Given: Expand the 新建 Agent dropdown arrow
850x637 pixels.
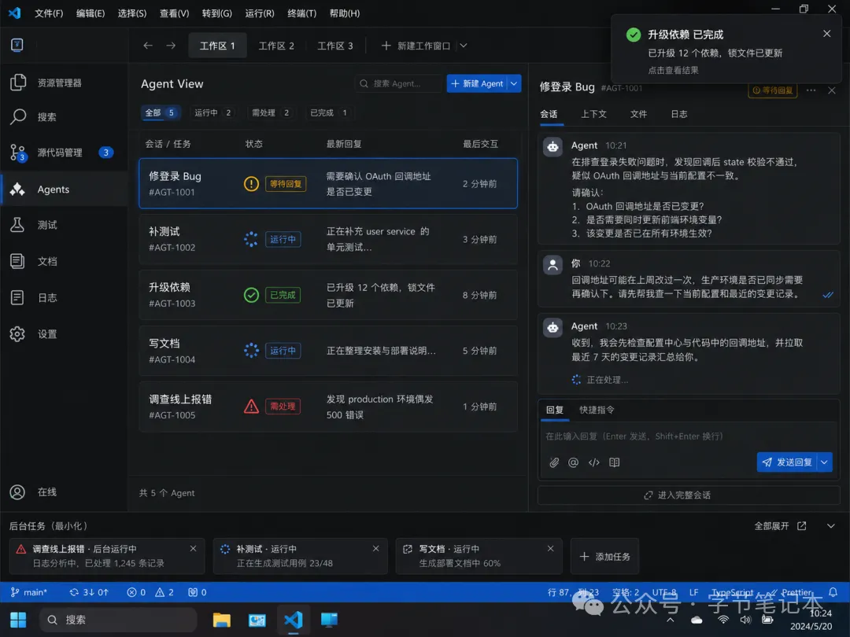Looking at the screenshot, I should [514, 83].
